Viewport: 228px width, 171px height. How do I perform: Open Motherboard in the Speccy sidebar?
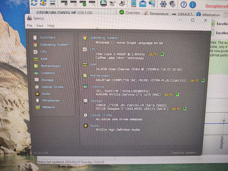pos(51,66)
